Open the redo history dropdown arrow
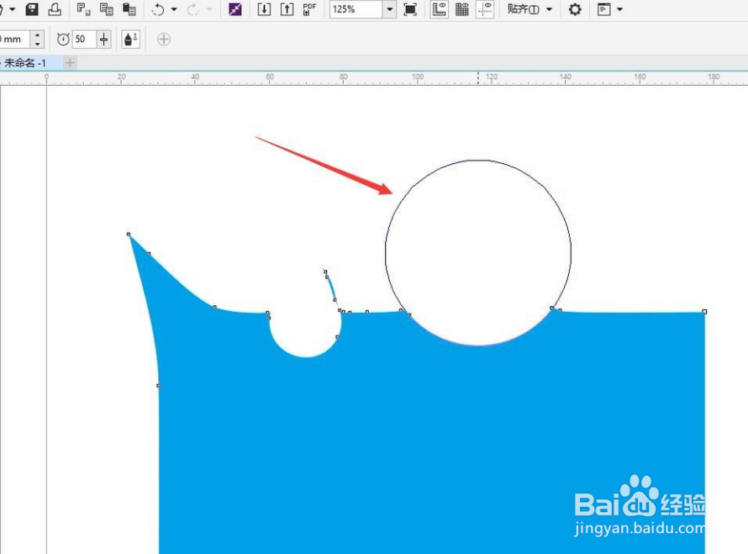This screenshot has height=554, width=748. pos(209,9)
